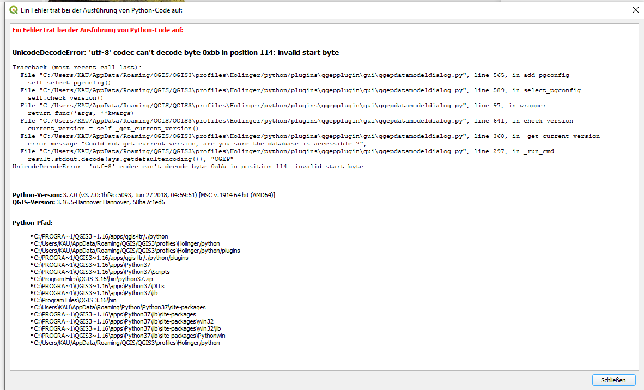
Task: Click the dialog title bar text
Action: click(102, 10)
